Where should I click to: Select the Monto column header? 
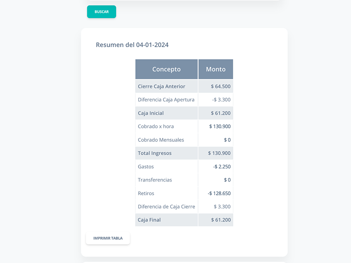pos(216,69)
